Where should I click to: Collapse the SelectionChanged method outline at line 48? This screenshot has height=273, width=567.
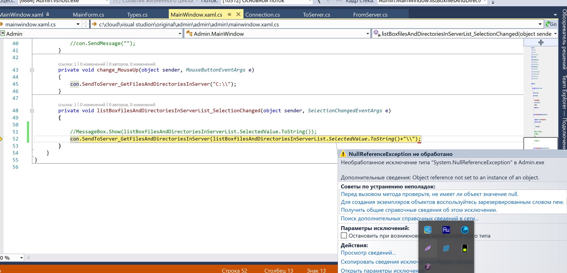pyautogui.click(x=32, y=111)
